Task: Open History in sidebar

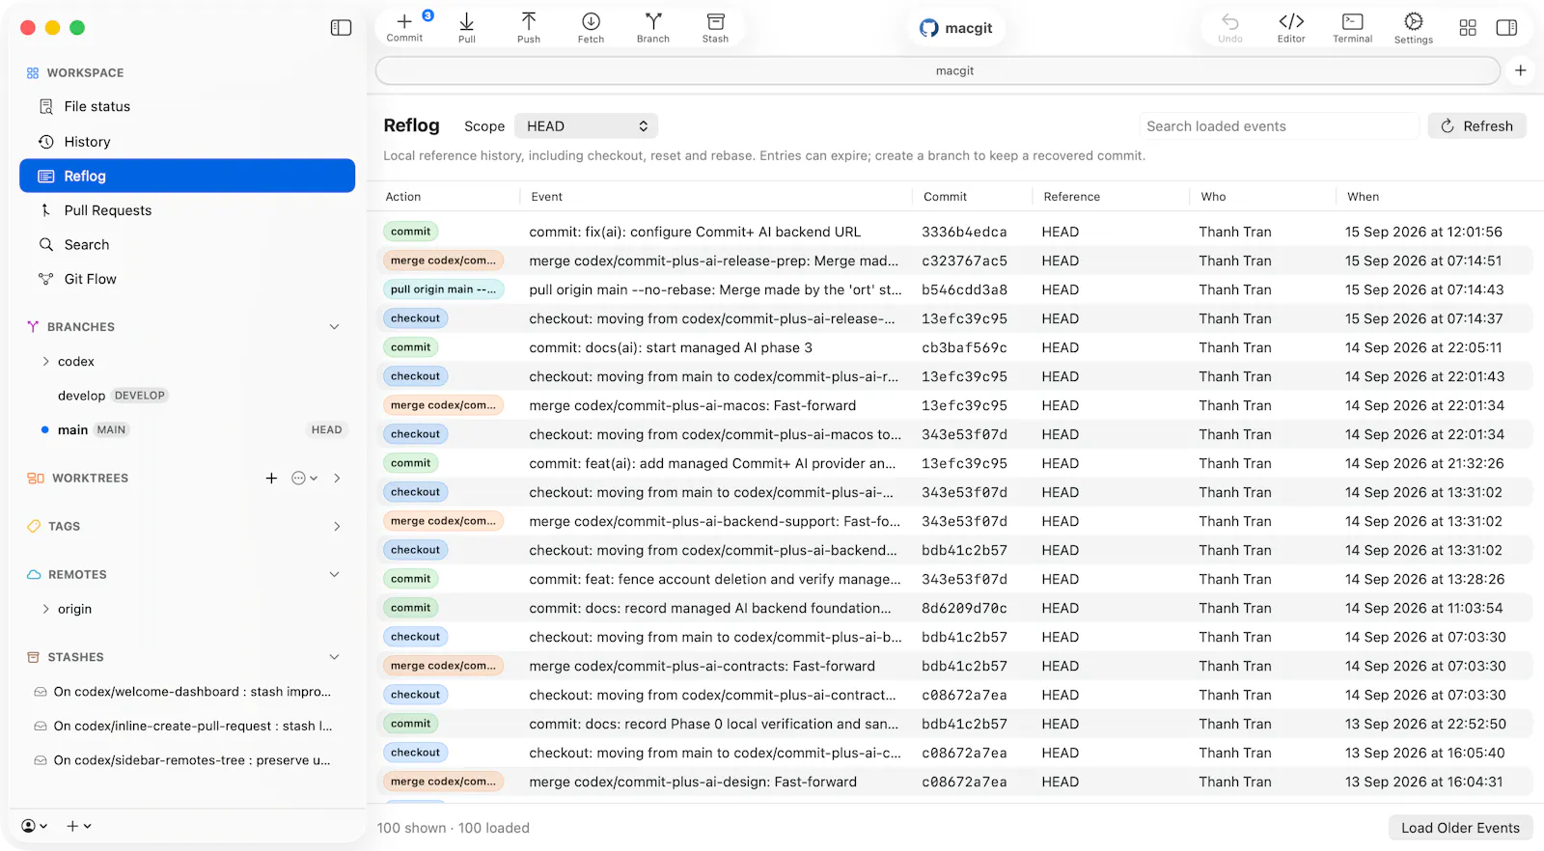Action: click(x=187, y=141)
